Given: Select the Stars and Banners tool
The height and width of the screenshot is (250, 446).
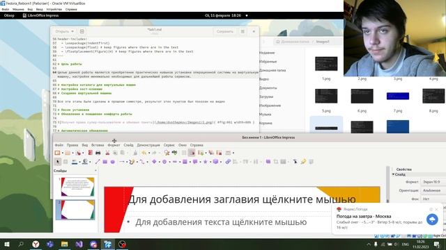Looking at the screenshot, I should tap(206, 162).
